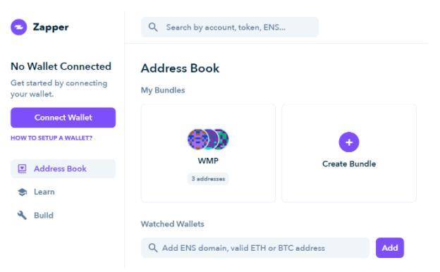
Task: Open the WMP bundle name label
Action: coord(208,161)
